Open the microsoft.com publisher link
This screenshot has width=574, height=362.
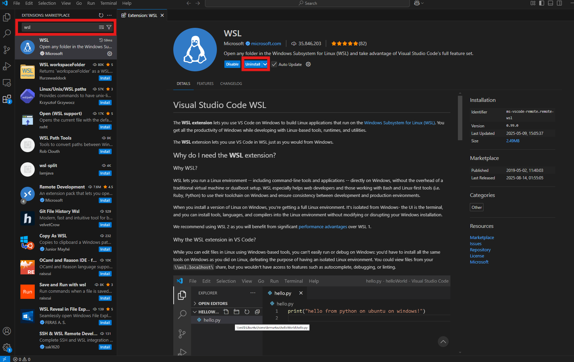tap(266, 43)
